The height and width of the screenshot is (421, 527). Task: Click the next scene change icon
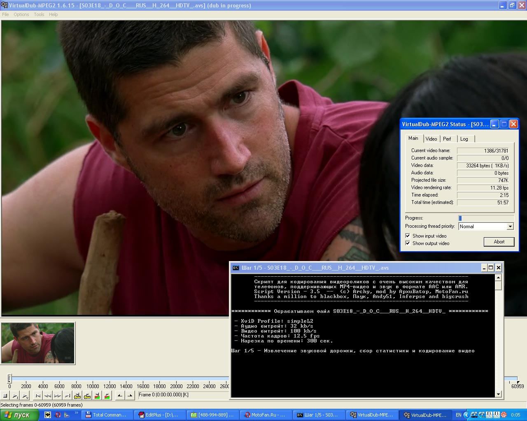pos(107,396)
